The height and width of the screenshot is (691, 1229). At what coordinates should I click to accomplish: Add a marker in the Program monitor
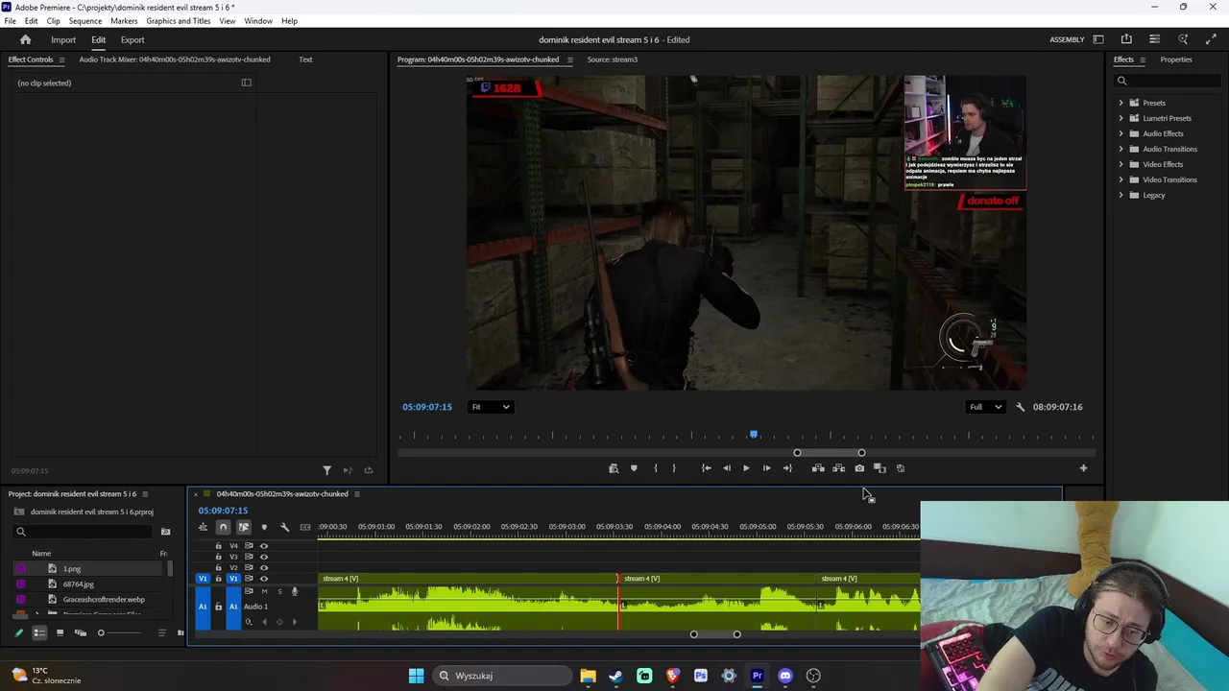[x=634, y=468]
